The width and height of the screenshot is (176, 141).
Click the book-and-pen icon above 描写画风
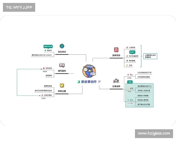click(x=62, y=65)
